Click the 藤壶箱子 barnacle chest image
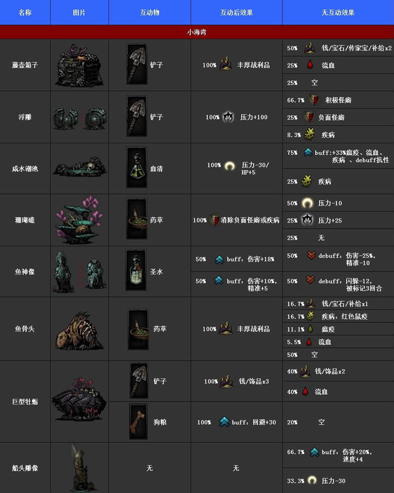 point(79,66)
